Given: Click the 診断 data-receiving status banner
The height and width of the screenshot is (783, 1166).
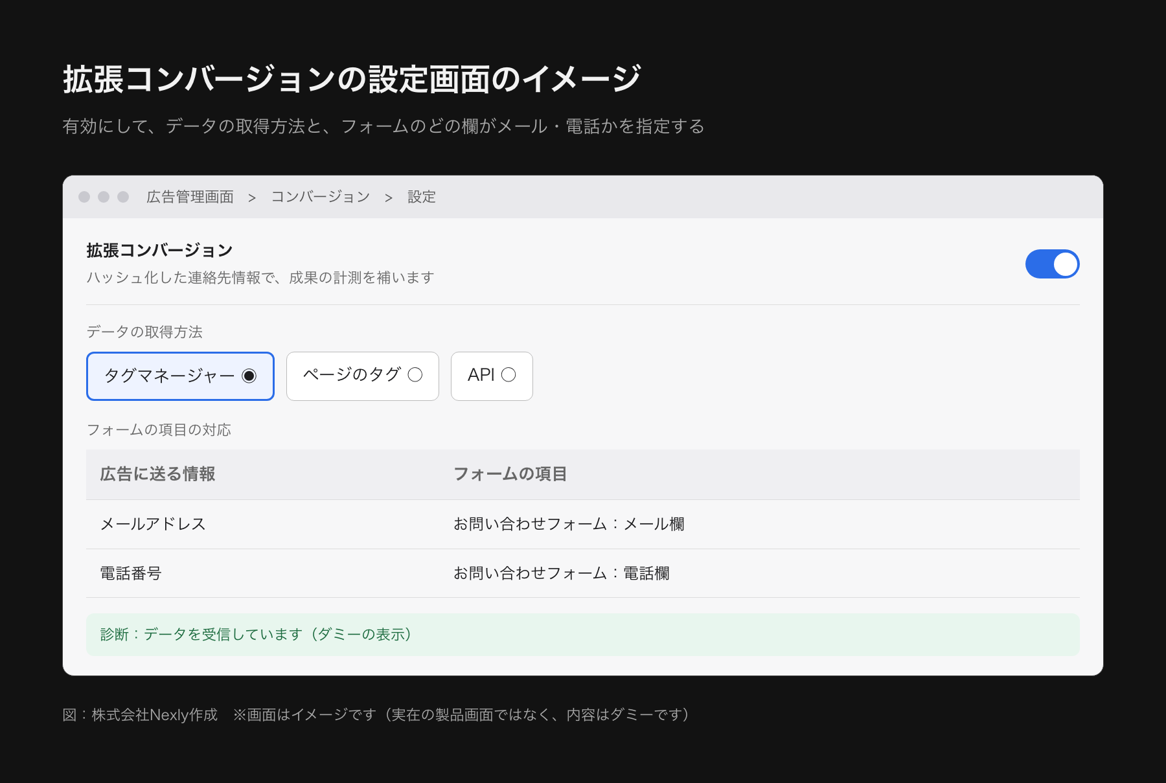Looking at the screenshot, I should (583, 635).
